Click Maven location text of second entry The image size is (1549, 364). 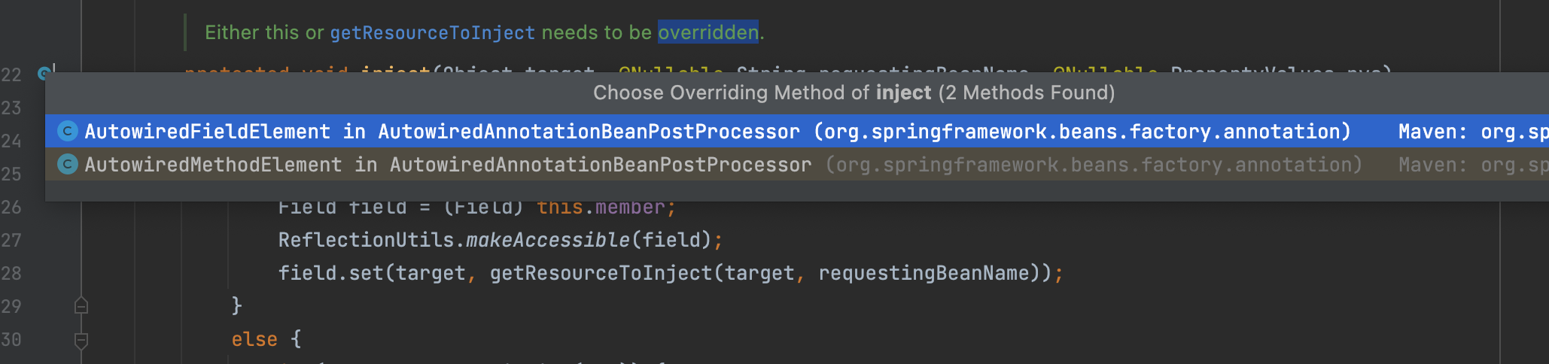(1473, 165)
